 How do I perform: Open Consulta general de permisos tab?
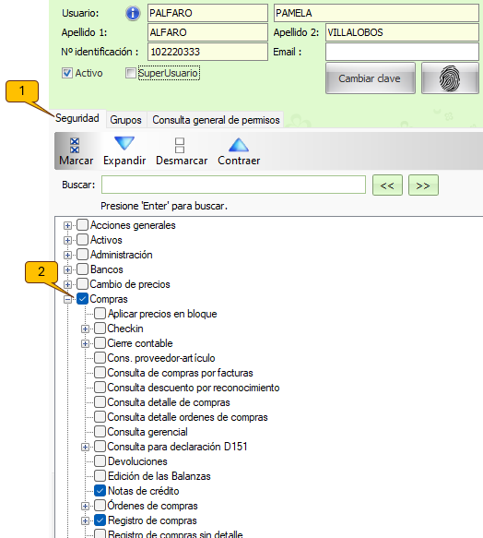click(x=216, y=120)
